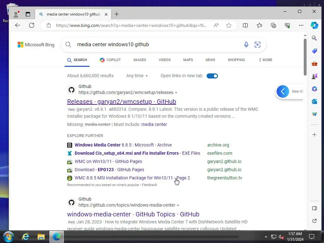The height and width of the screenshot is (243, 324).
Task: Open Windows Media Center 8.8.5 Archive link
Action: click(123, 145)
